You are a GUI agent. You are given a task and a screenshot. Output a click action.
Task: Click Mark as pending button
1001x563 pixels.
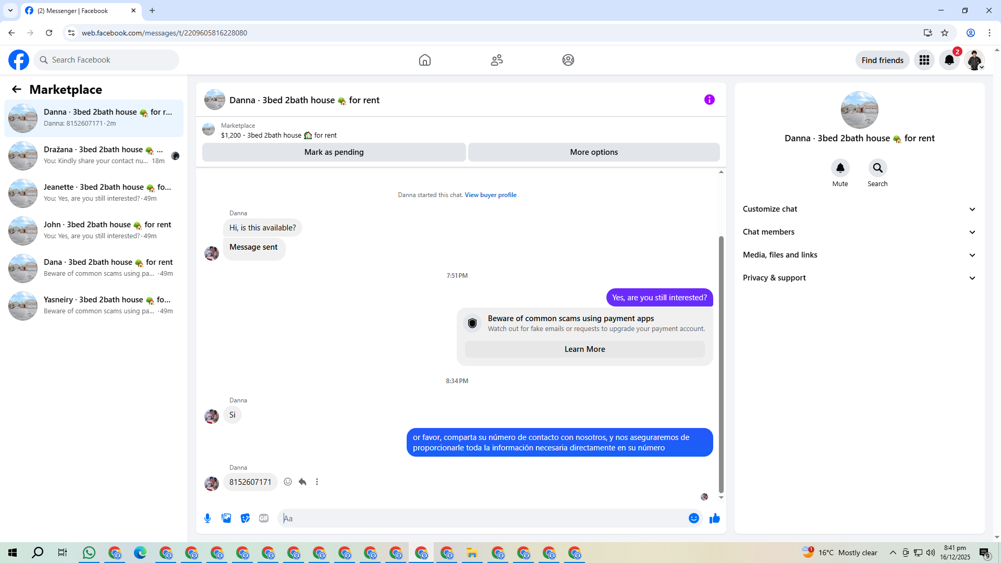[334, 152]
